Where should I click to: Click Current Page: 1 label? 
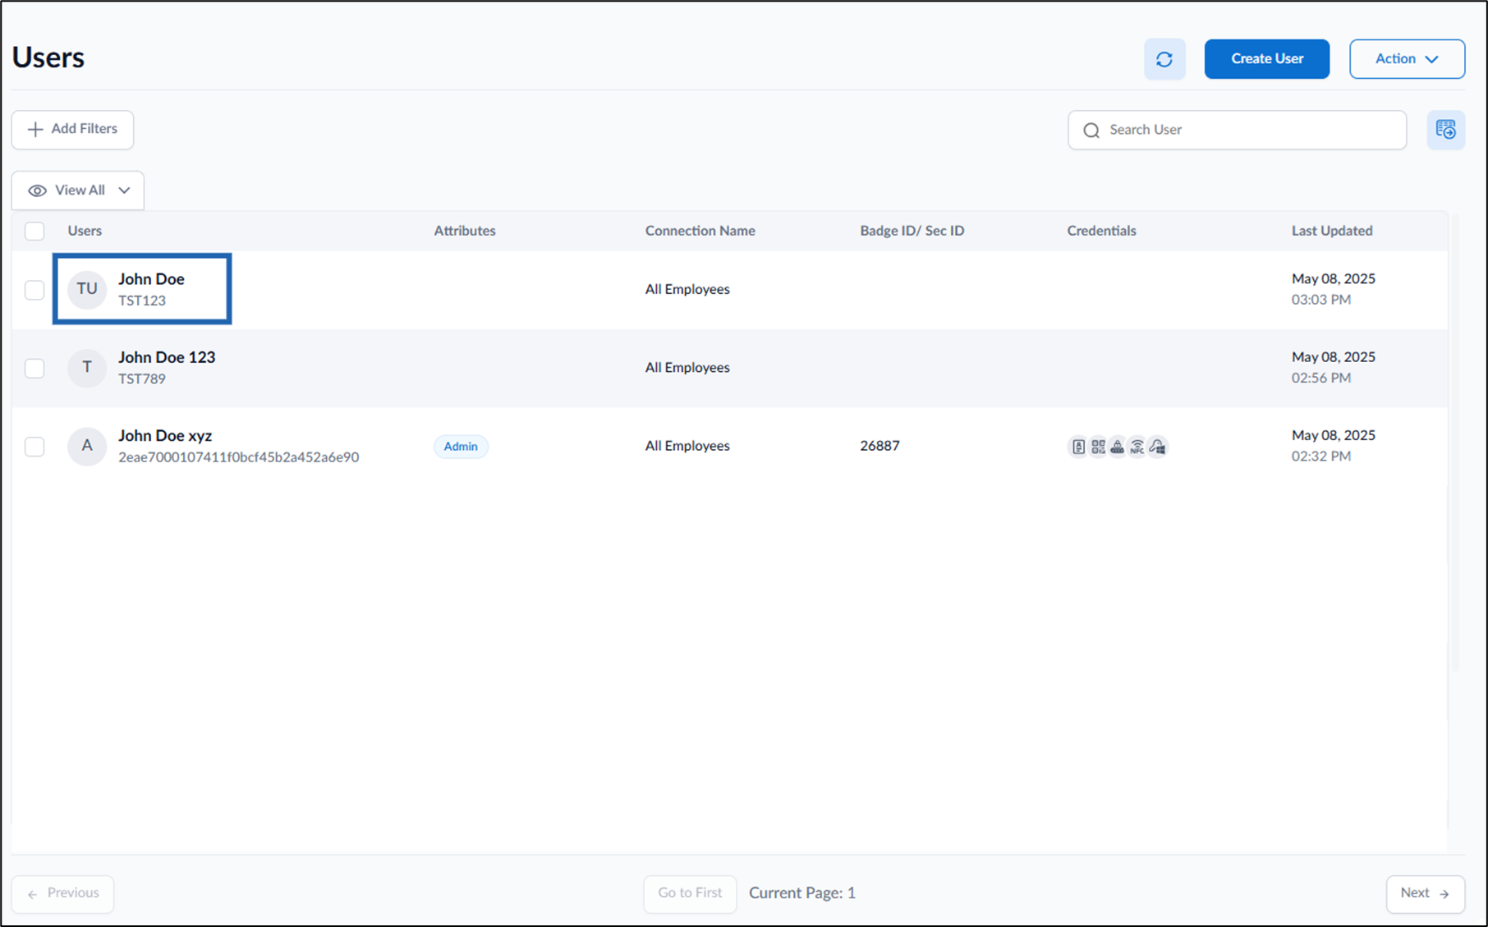pos(802,893)
